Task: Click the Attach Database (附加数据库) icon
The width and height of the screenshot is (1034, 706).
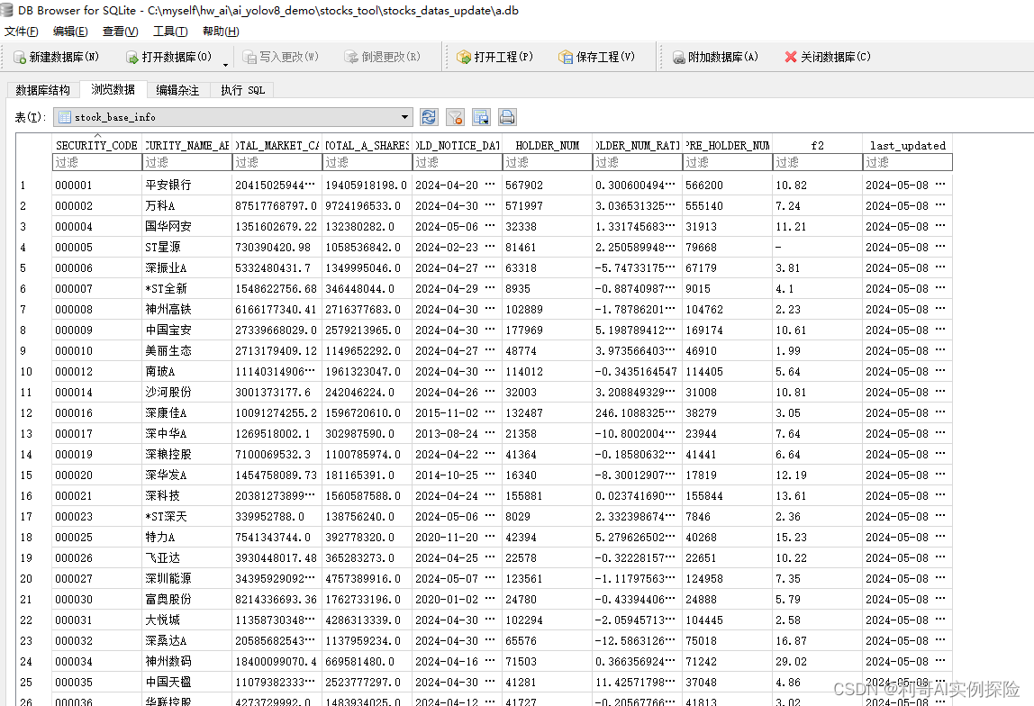Action: click(678, 58)
